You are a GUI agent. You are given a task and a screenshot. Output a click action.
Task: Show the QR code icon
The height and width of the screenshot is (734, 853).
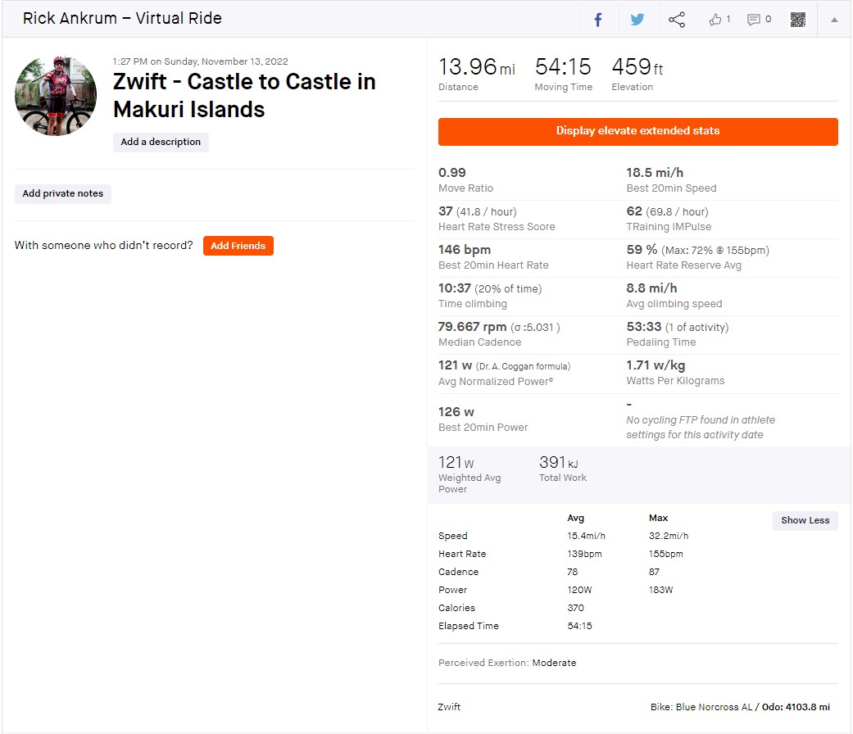(x=798, y=20)
